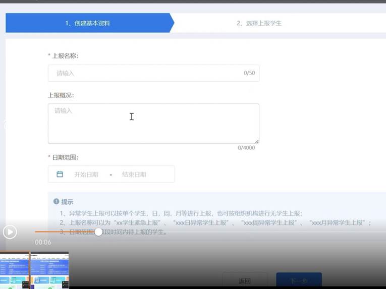
Task: Click the video progress slider handle
Action: [98, 232]
